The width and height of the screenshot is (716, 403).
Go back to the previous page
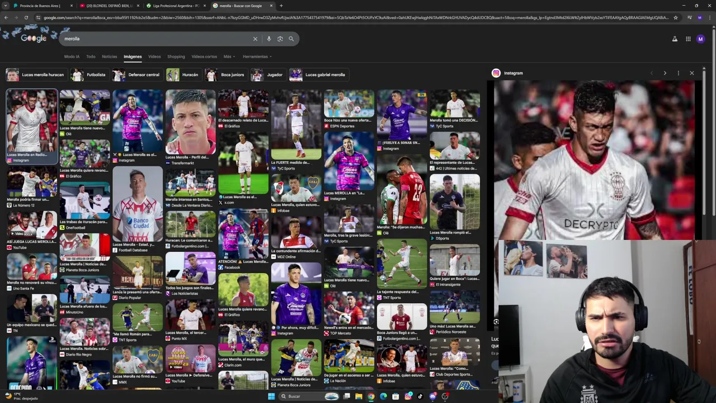6,17
